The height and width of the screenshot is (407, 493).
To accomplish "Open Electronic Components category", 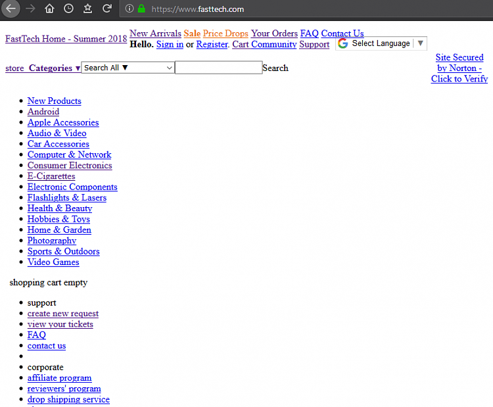I will pyautogui.click(x=72, y=187).
